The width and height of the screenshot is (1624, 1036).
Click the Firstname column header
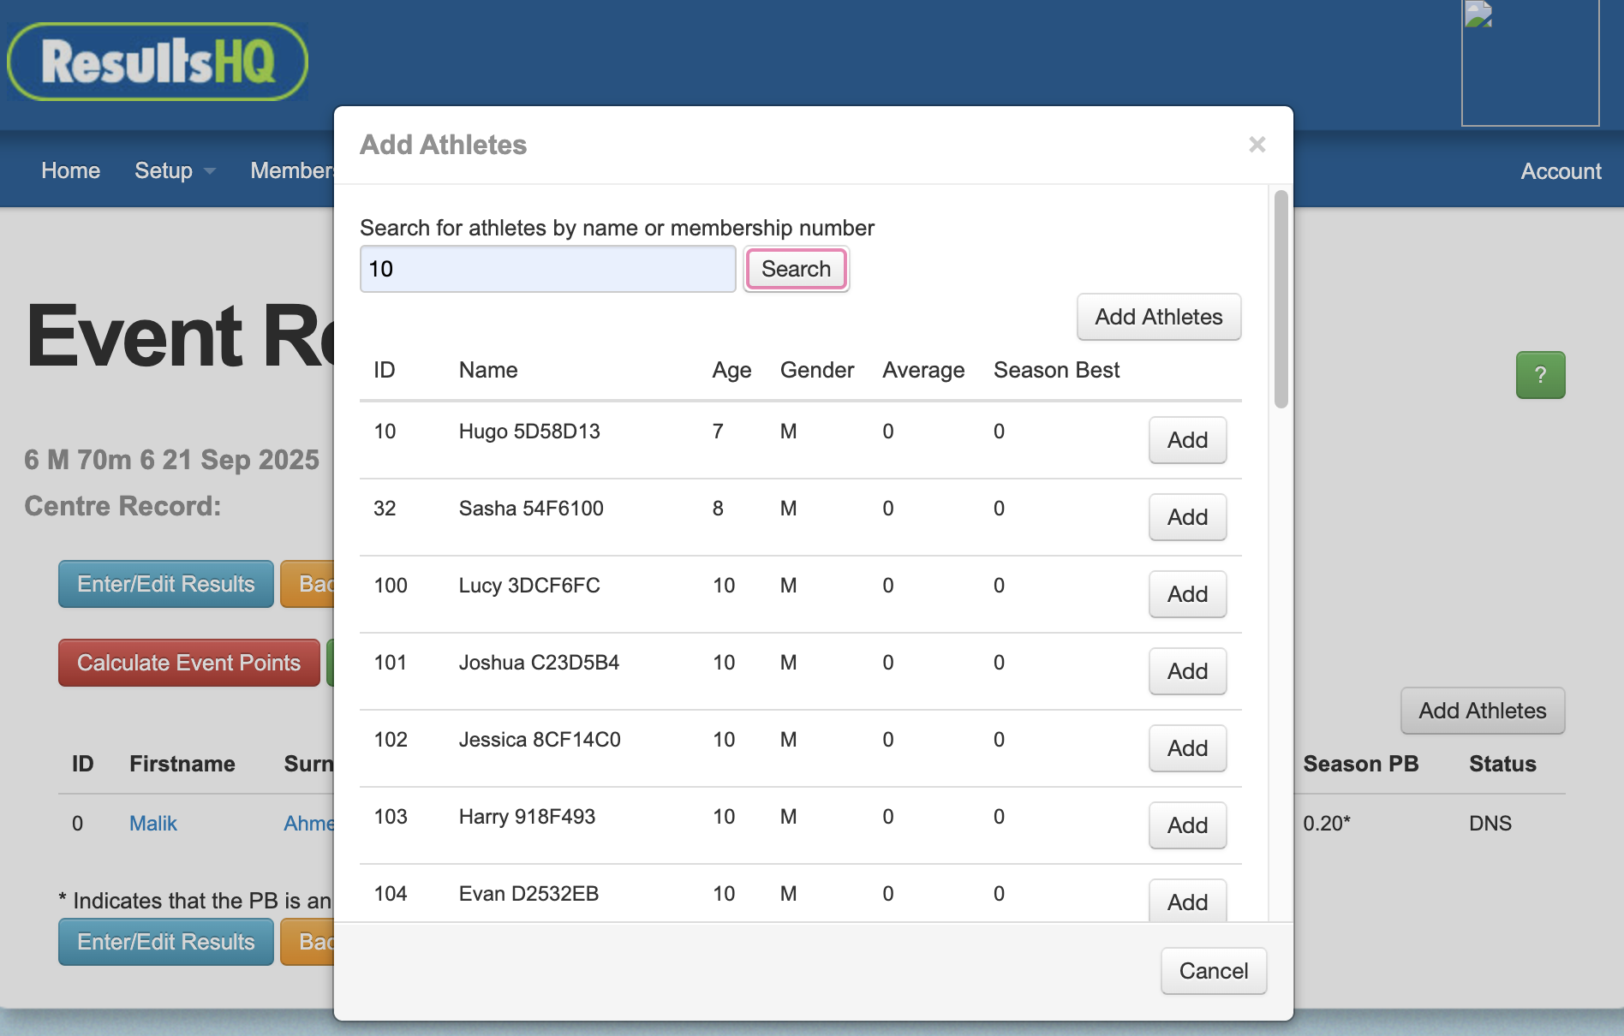click(182, 764)
